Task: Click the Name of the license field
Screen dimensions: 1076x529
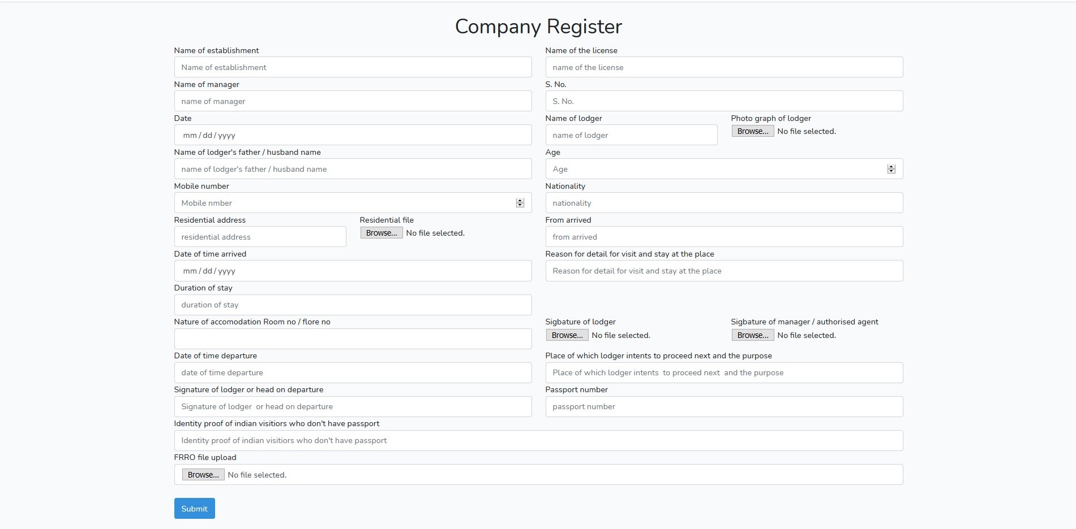Action: (x=724, y=67)
